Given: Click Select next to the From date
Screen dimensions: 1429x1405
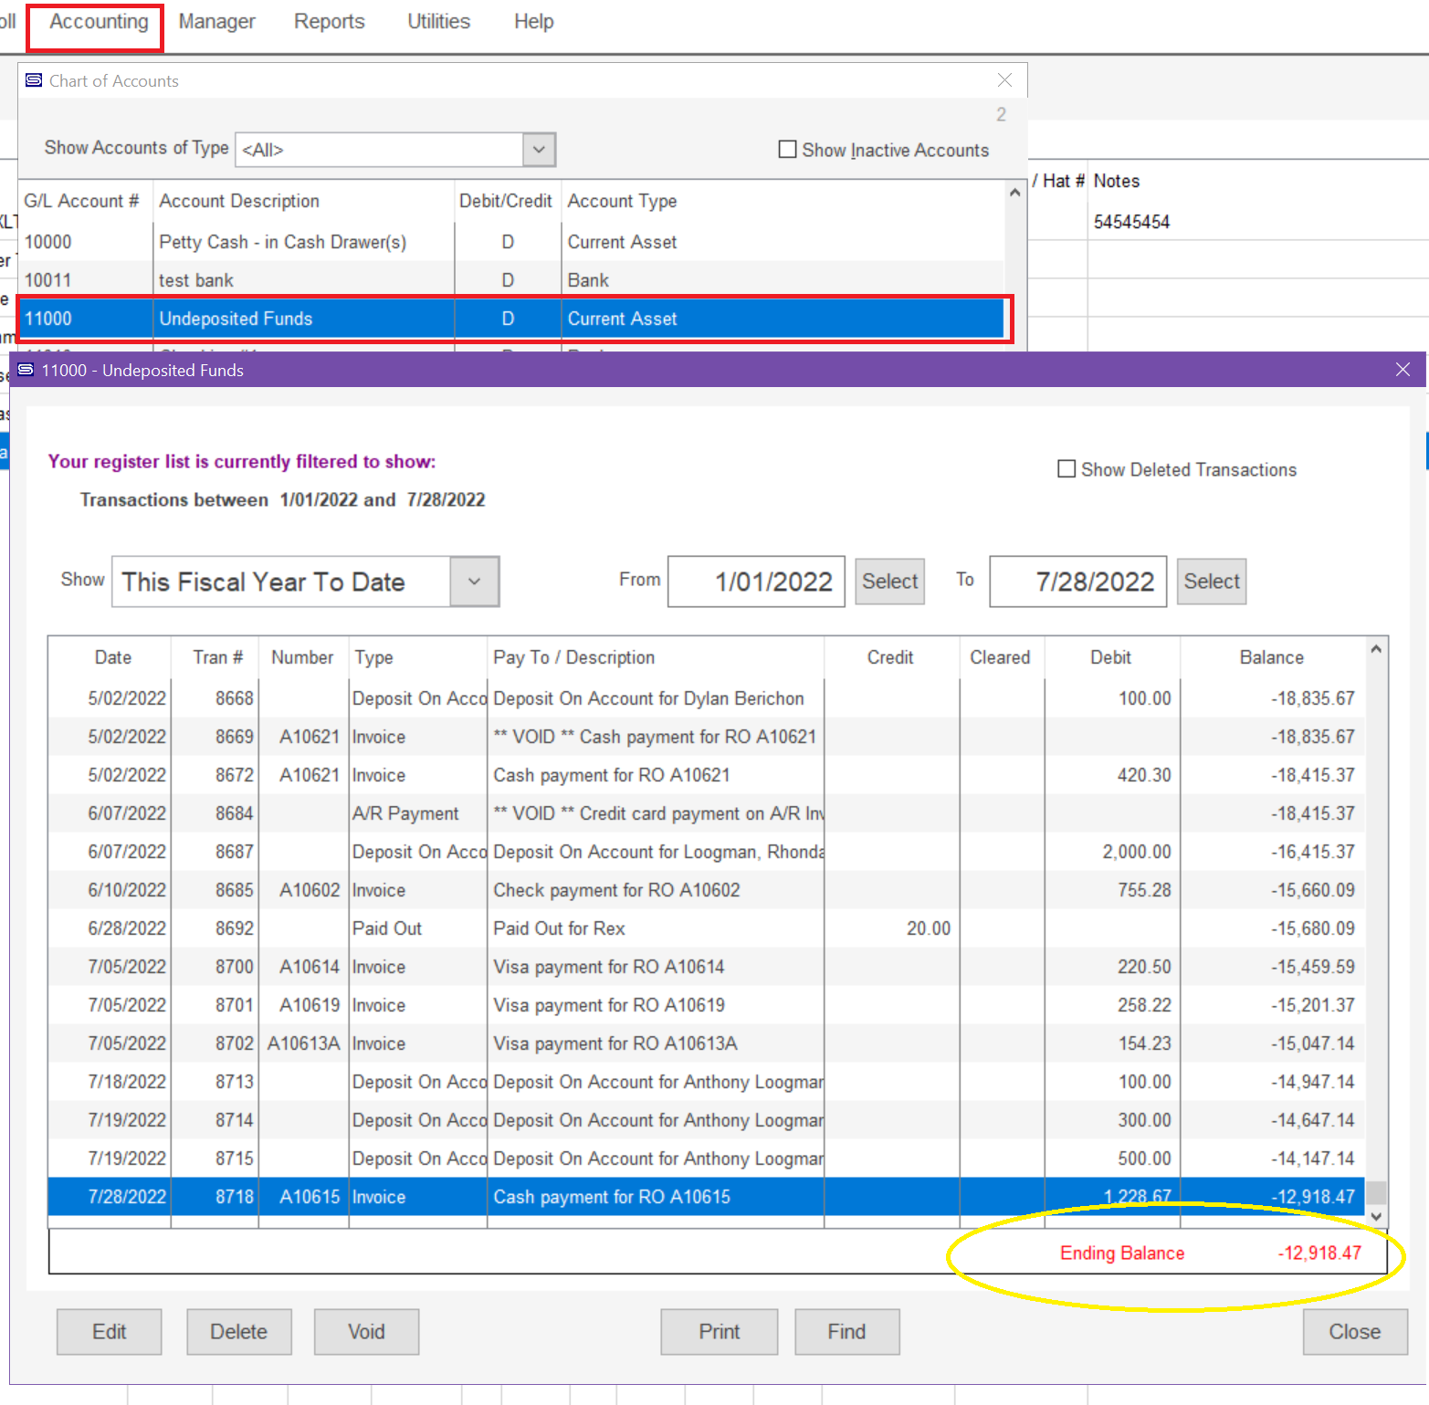Looking at the screenshot, I should (x=889, y=582).
